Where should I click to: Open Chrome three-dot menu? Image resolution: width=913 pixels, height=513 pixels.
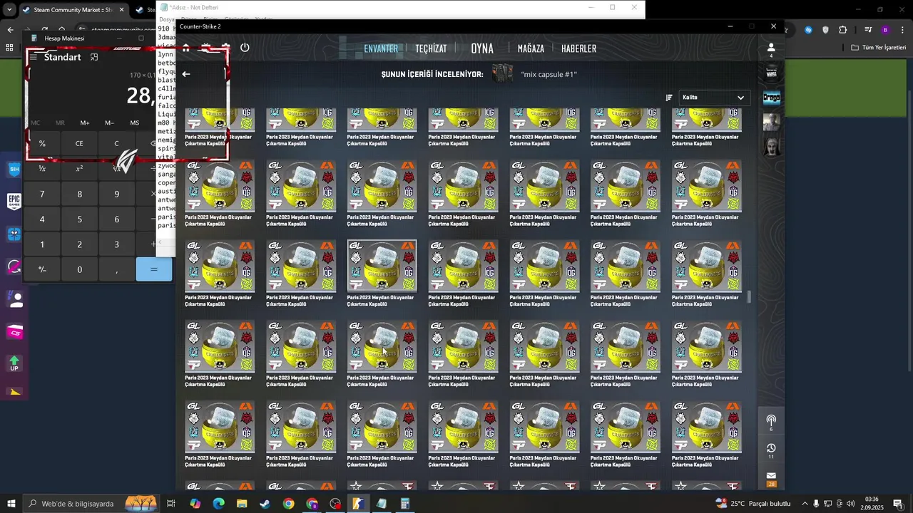coord(902,30)
